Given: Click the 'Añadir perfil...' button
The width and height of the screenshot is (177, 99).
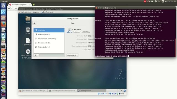Looking at the screenshot, I should click(72, 55).
